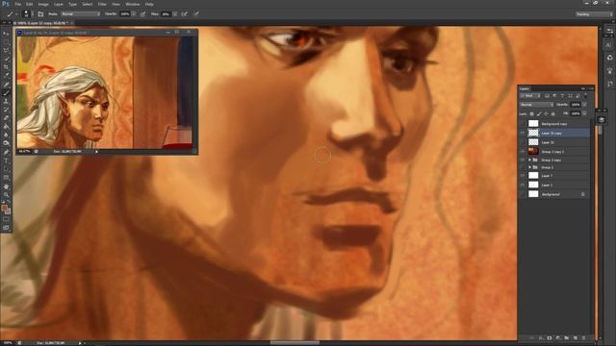This screenshot has height=346, width=616.
Task: Toggle visibility of Group 2 copy 2
Action: click(523, 151)
